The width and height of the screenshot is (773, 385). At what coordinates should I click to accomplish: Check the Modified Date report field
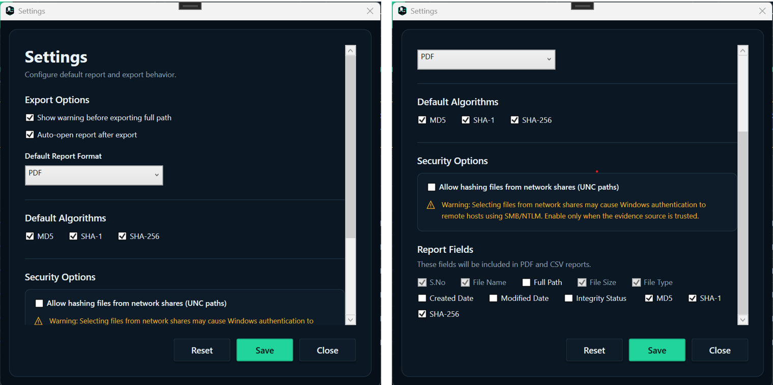(493, 298)
